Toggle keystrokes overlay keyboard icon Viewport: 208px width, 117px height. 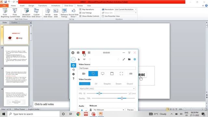pyautogui.click(x=84, y=59)
